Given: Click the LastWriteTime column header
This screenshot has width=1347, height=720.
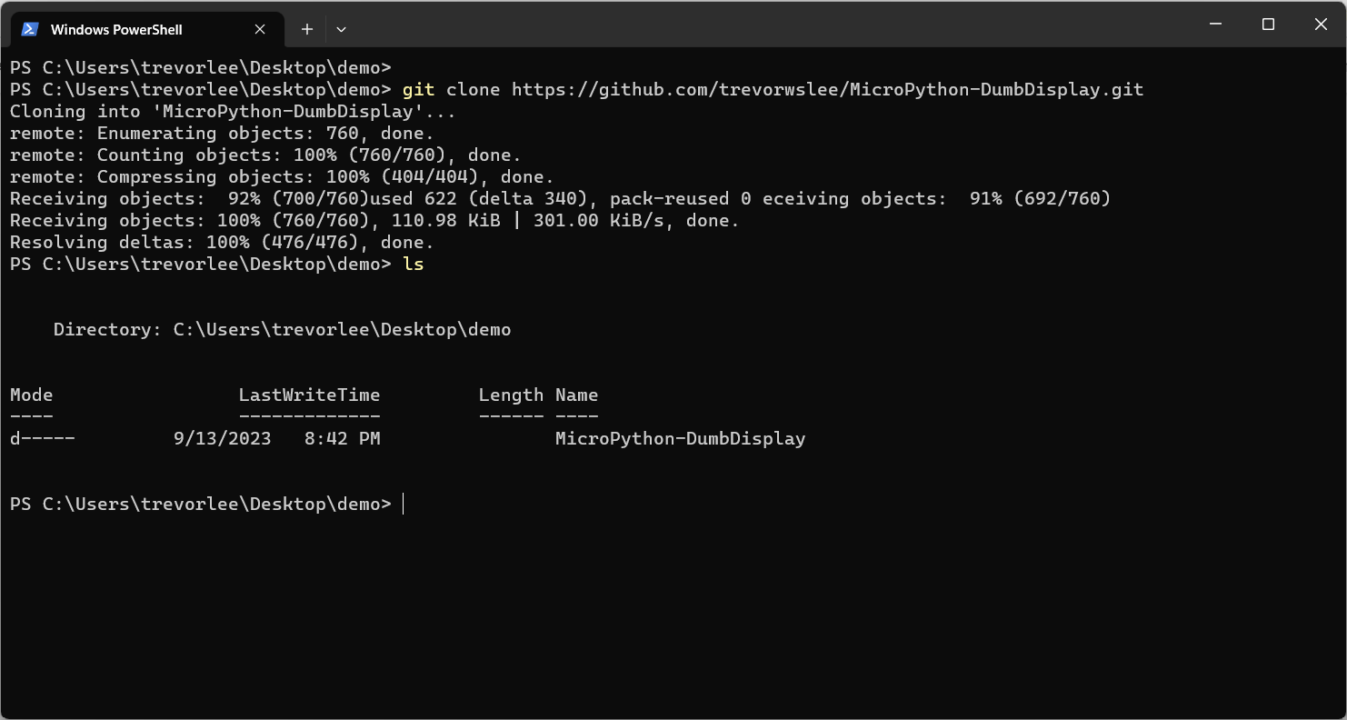Looking at the screenshot, I should pos(308,395).
